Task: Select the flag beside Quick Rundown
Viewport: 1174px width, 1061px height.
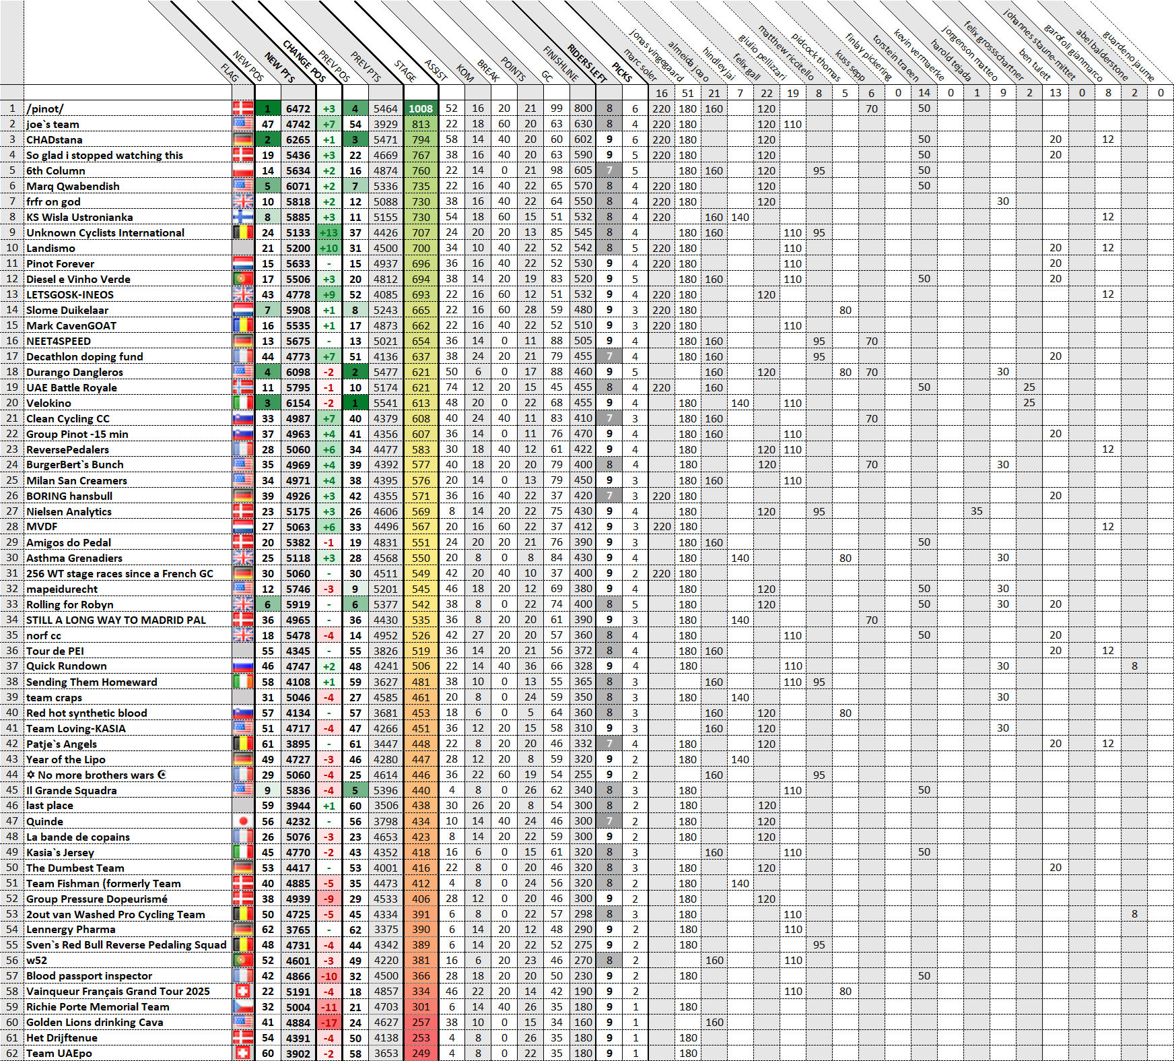Action: click(243, 666)
